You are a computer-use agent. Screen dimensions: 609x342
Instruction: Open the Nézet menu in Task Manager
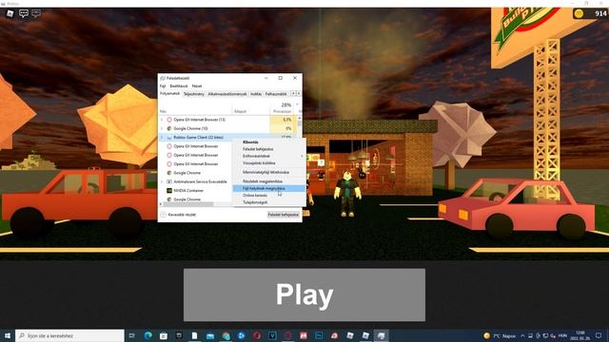(x=197, y=86)
